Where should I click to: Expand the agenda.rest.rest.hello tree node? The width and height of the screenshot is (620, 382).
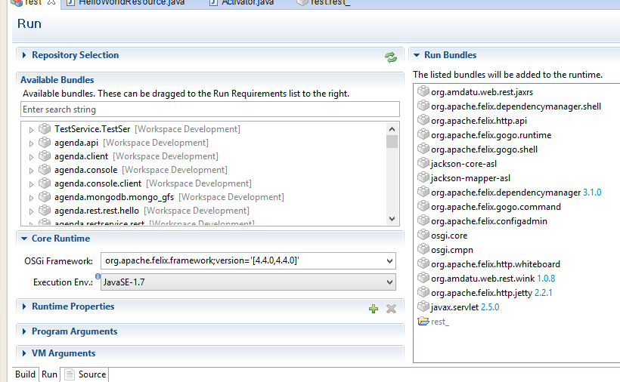coord(31,211)
